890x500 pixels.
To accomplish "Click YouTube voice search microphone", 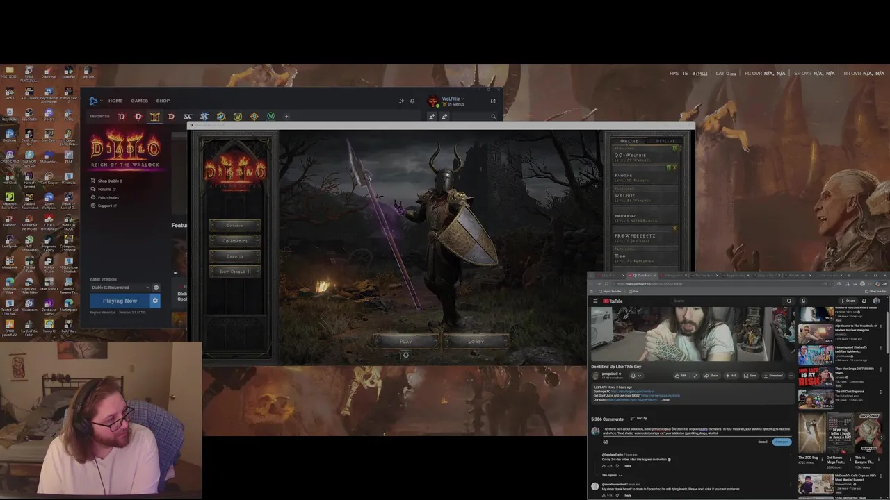I will [x=803, y=301].
